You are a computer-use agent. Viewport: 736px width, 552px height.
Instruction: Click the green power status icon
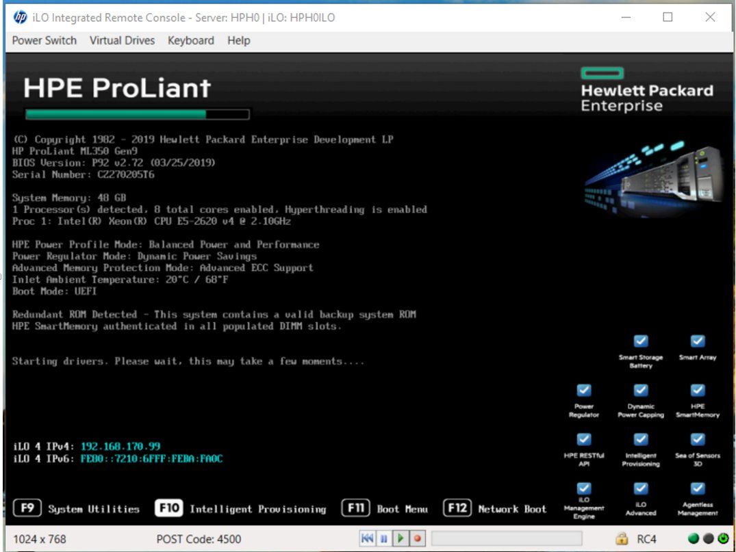tap(723, 539)
